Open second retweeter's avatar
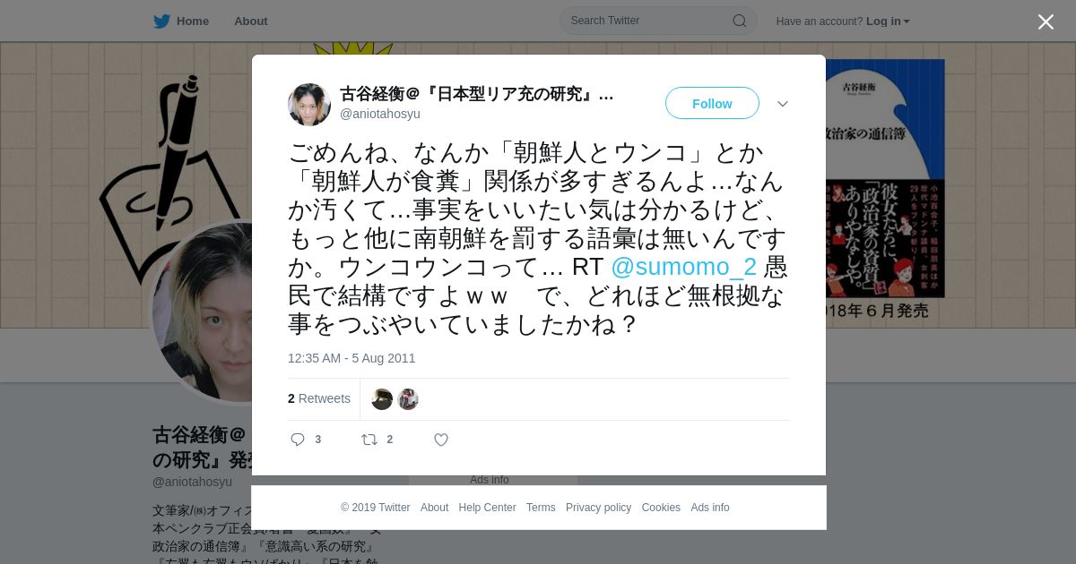 click(x=408, y=399)
